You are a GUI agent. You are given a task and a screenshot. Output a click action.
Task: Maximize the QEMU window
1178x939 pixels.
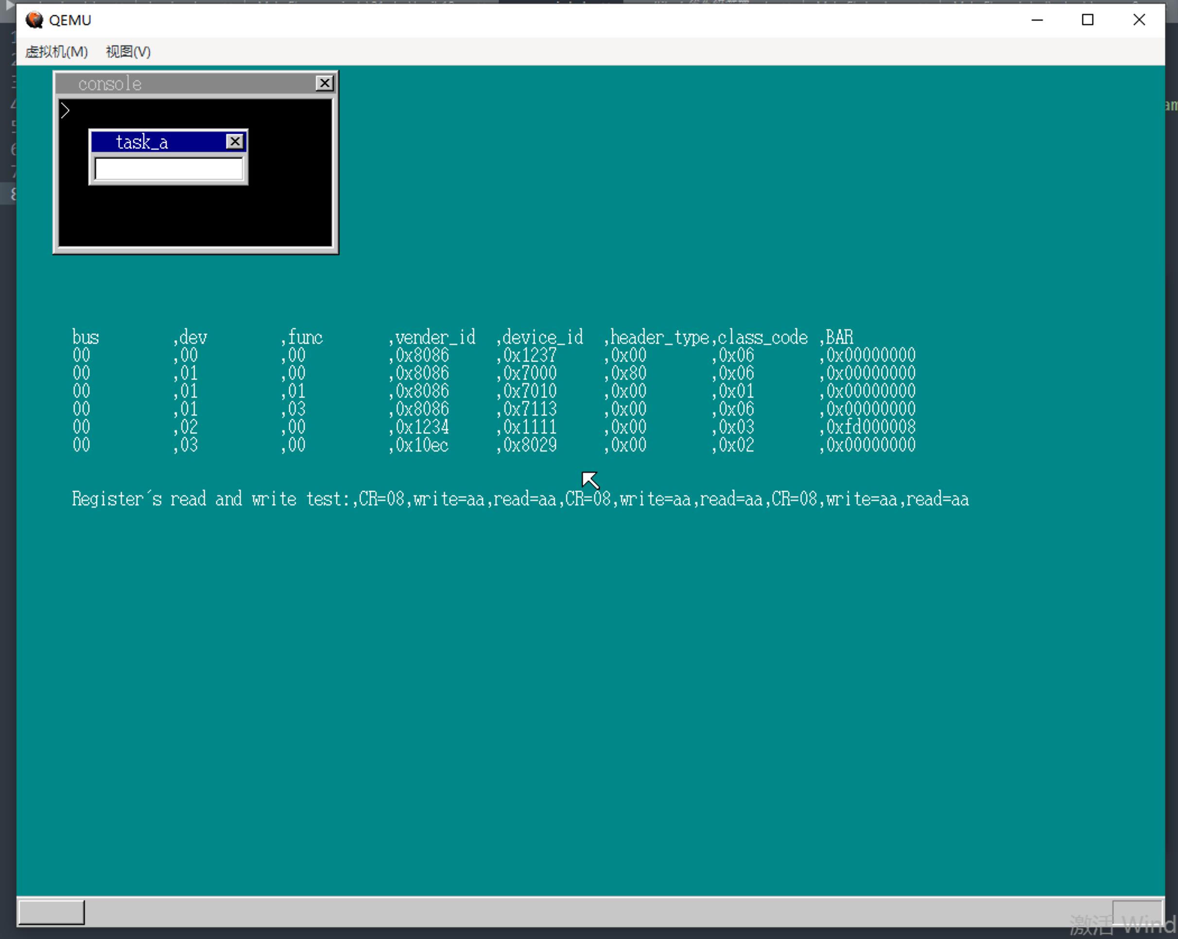1087,20
